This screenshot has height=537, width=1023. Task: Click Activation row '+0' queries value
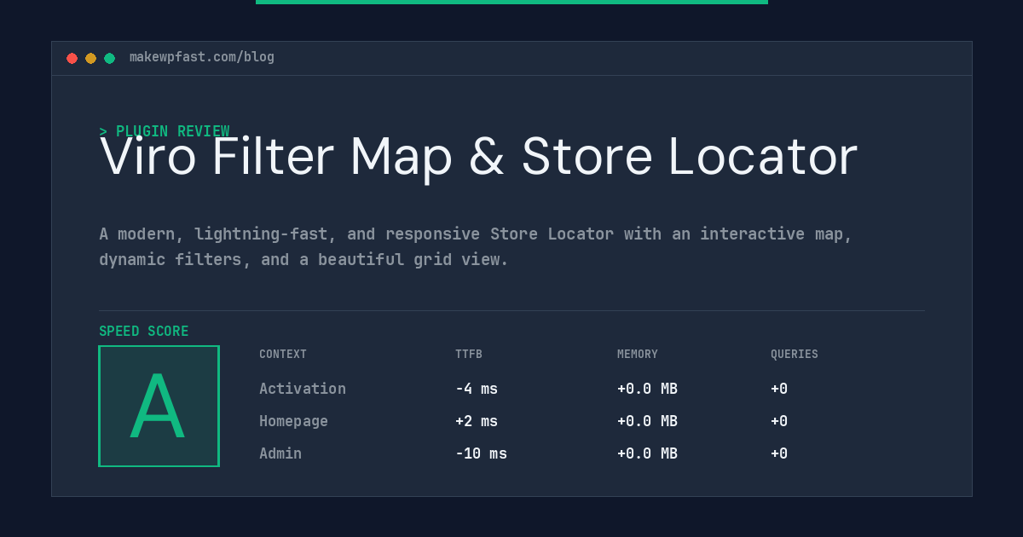click(x=779, y=389)
